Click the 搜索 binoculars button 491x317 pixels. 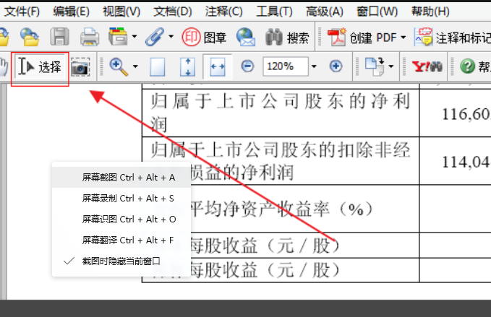(x=287, y=38)
